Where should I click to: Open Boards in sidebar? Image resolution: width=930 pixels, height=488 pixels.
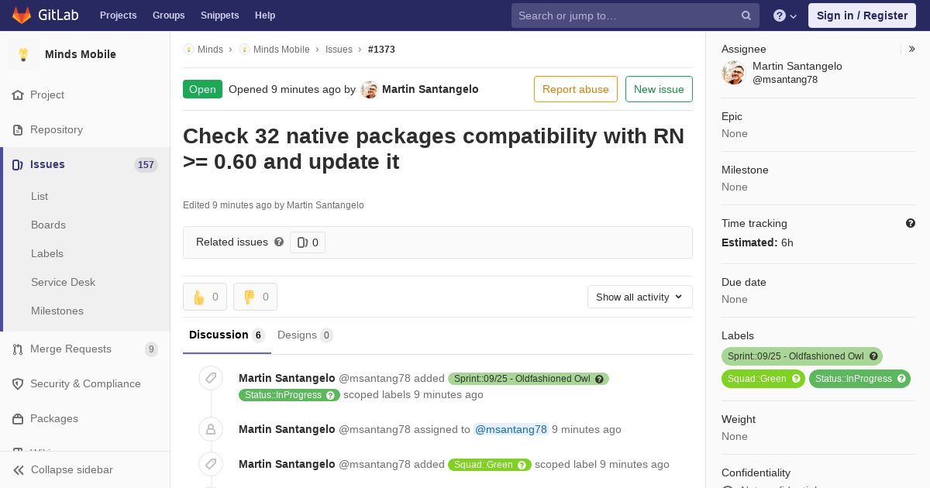click(x=48, y=225)
